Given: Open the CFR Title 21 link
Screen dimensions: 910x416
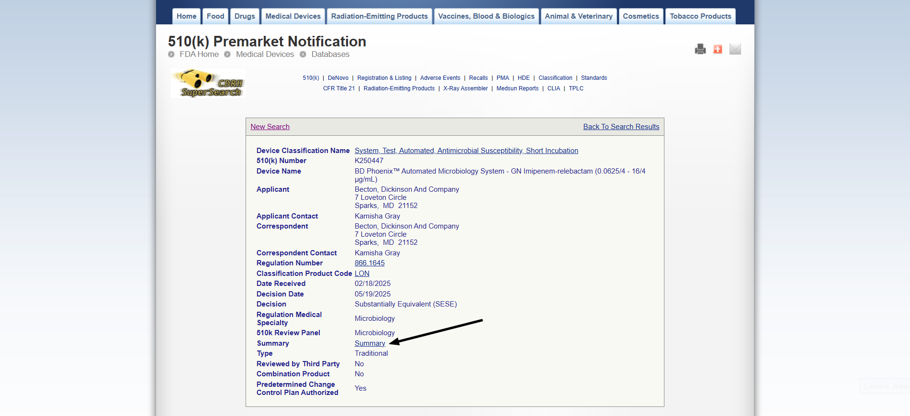Looking at the screenshot, I should tap(339, 88).
